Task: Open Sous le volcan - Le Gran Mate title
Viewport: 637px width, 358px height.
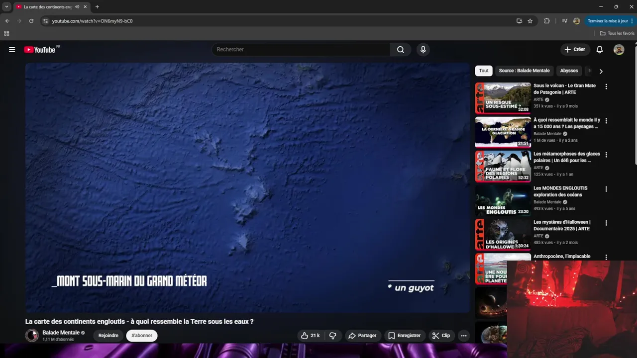Action: click(564, 89)
